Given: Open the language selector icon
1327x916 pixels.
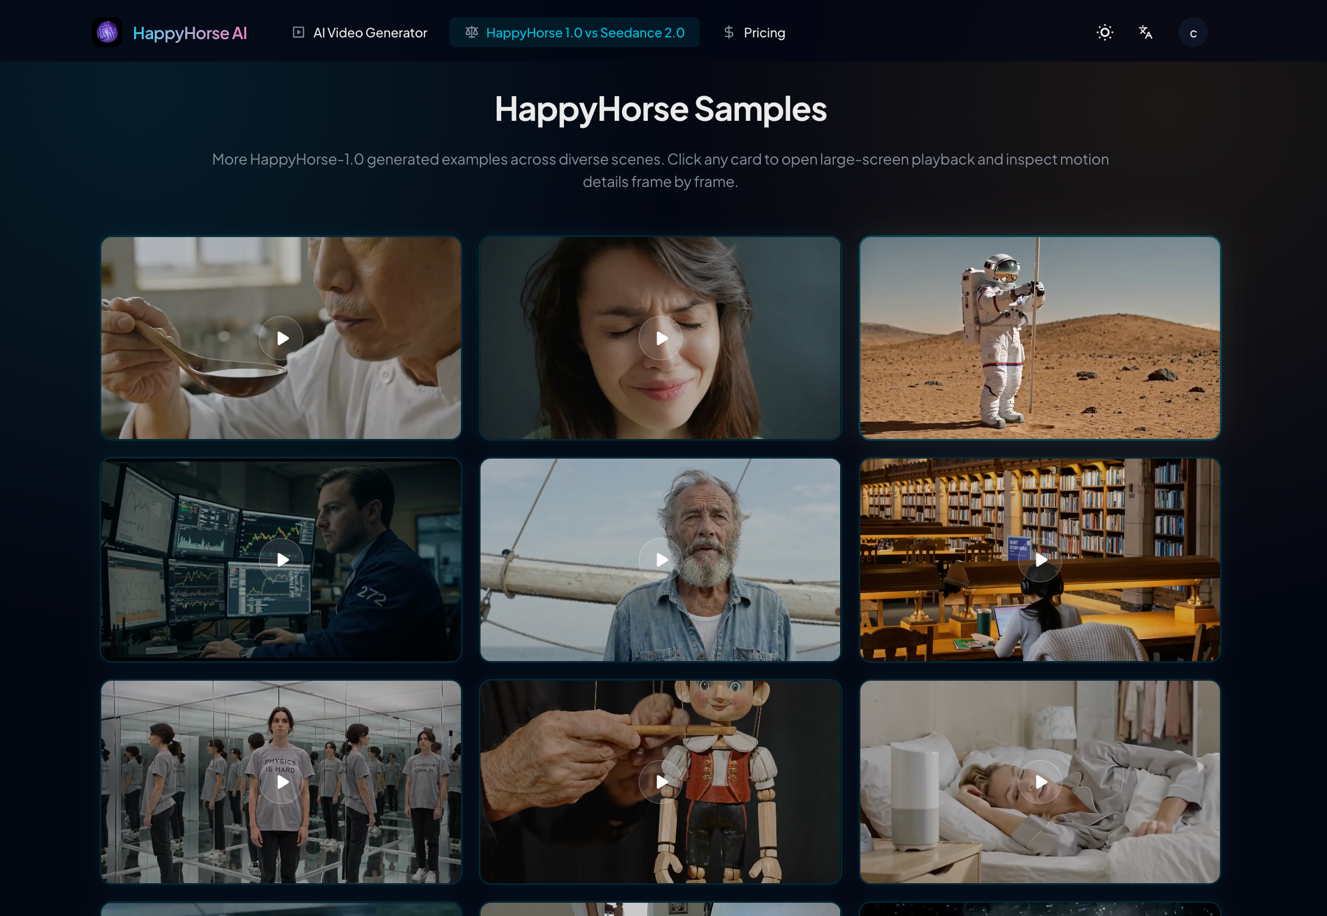Looking at the screenshot, I should (1146, 33).
